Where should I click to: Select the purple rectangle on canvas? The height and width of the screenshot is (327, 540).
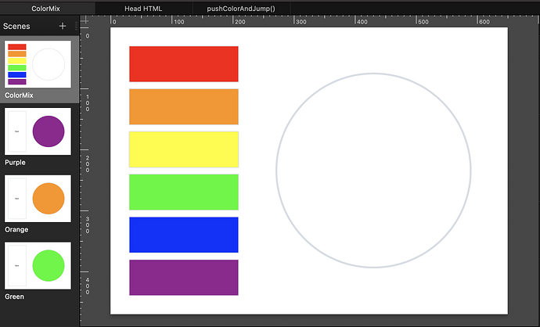pos(183,278)
